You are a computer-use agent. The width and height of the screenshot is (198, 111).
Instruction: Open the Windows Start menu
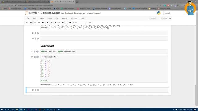point(2,109)
